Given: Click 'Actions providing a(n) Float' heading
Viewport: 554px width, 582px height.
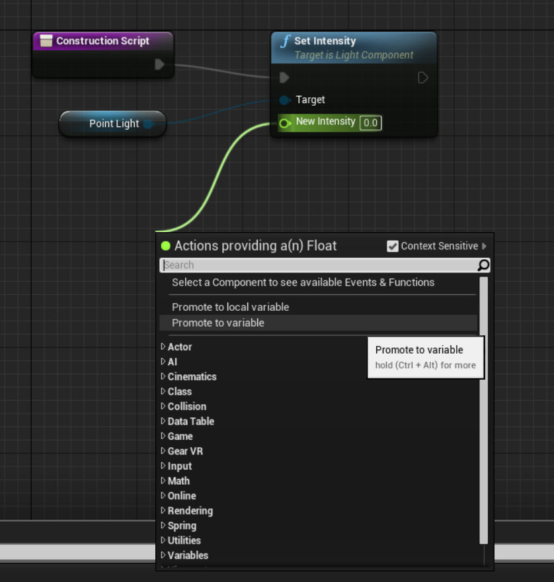Looking at the screenshot, I should tap(256, 246).
